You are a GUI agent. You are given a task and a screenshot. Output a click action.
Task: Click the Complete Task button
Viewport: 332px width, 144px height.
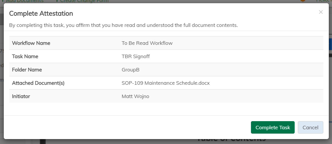click(x=273, y=128)
